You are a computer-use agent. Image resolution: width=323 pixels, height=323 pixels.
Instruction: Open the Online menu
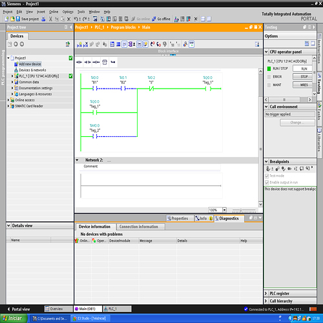click(54, 12)
